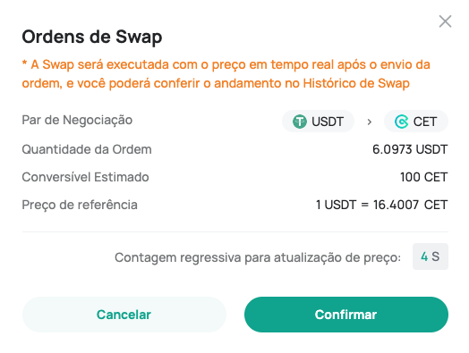Click the Quantidade da Ordem label
The height and width of the screenshot is (353, 469).
point(87,149)
